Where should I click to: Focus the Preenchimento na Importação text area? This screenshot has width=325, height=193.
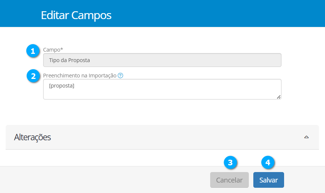pyautogui.click(x=162, y=89)
